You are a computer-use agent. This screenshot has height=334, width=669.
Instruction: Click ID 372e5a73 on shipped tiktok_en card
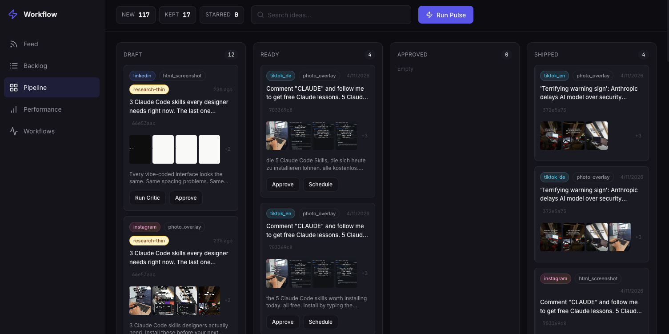(554, 110)
